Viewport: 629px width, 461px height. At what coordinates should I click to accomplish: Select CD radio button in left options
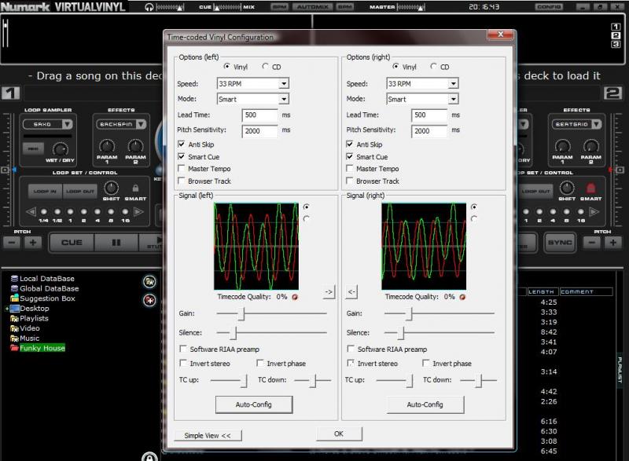pos(265,67)
